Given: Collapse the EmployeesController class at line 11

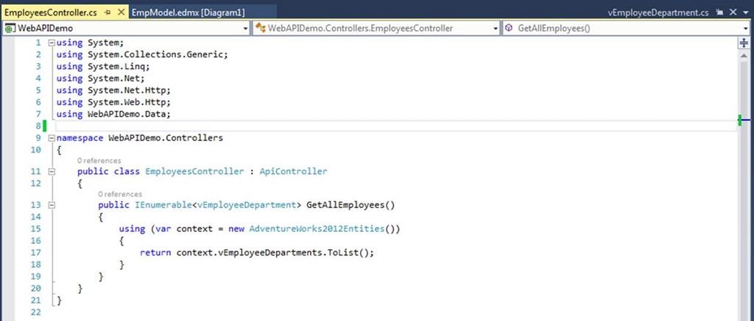Looking at the screenshot, I should (x=52, y=171).
